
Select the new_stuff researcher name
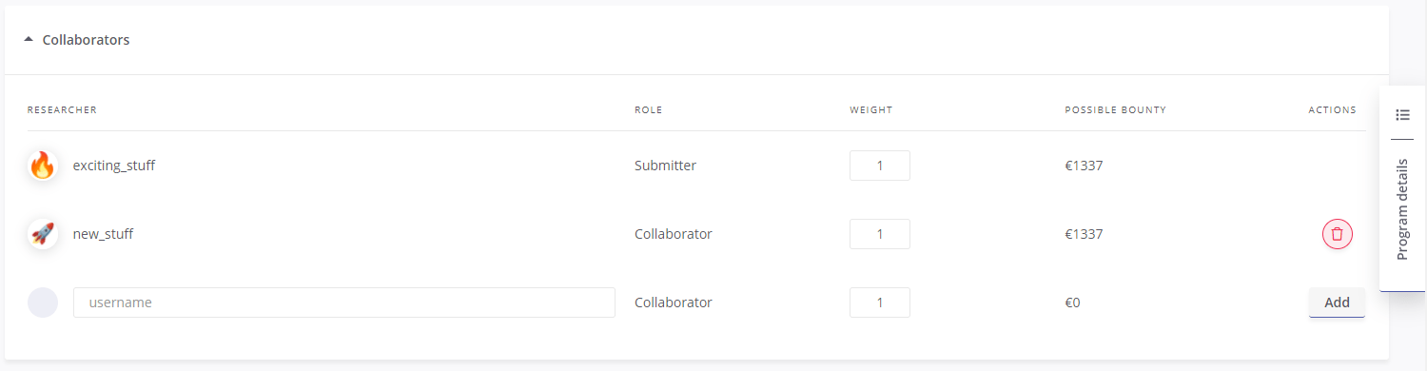click(103, 234)
